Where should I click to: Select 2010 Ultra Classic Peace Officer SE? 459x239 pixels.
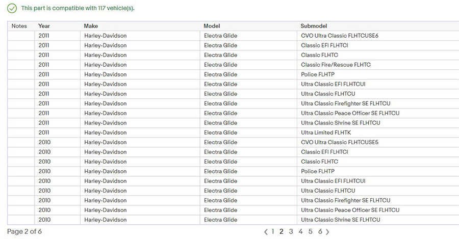[350, 210]
